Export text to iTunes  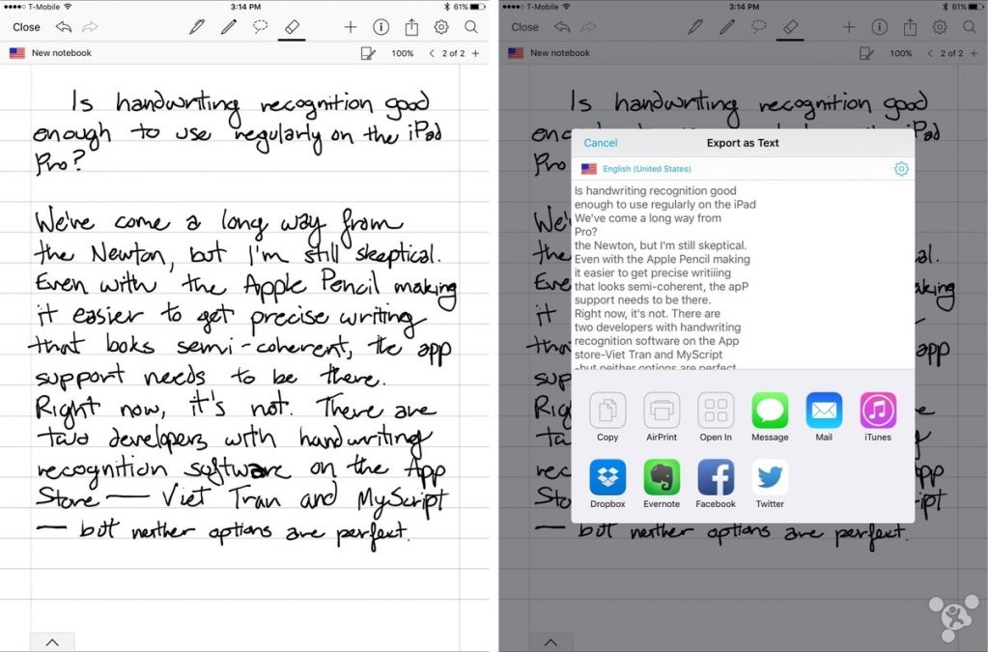(x=878, y=417)
